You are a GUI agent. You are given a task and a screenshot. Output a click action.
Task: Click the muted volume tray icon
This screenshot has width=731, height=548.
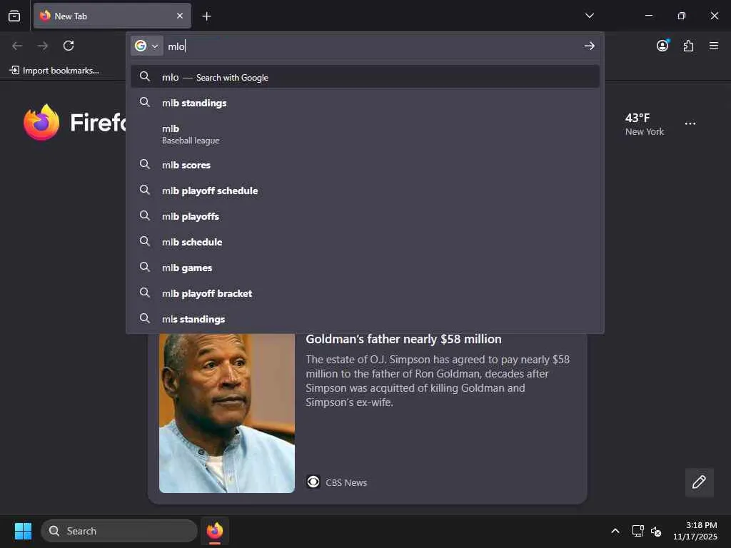[x=656, y=531]
